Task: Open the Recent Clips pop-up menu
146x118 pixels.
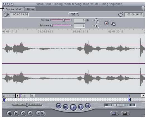Action: (114, 113)
